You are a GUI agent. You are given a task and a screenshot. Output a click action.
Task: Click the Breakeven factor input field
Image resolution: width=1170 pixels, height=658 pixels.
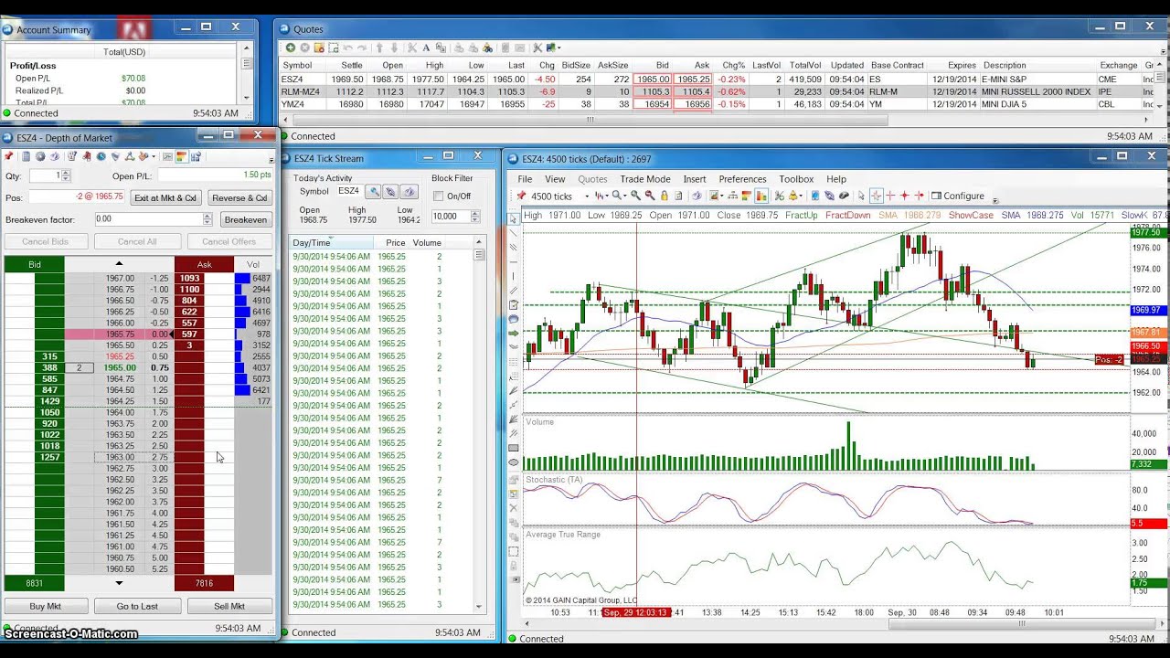click(x=147, y=219)
